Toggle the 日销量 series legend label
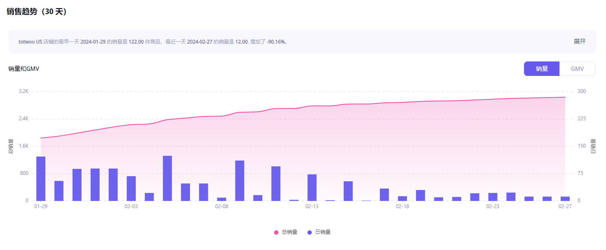Screen dimensions: 606x250 click(322, 232)
